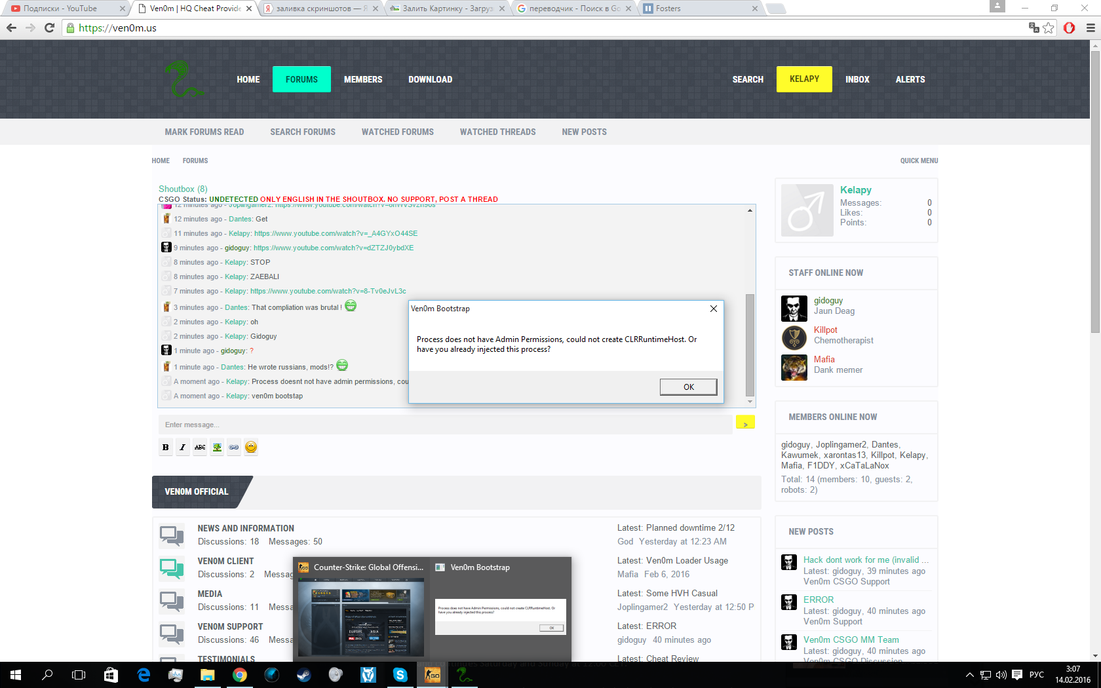Open Steam from the taskbar
Screen dimensions: 1101x688
[303, 675]
